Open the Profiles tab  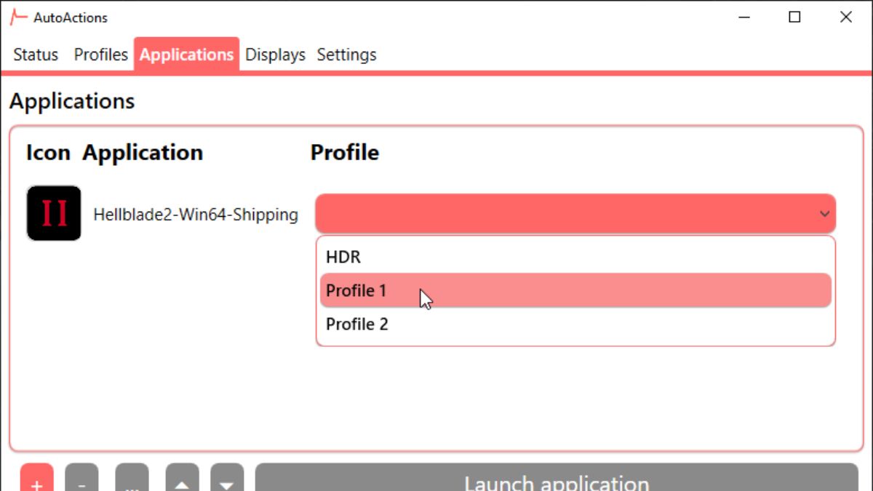[100, 55]
